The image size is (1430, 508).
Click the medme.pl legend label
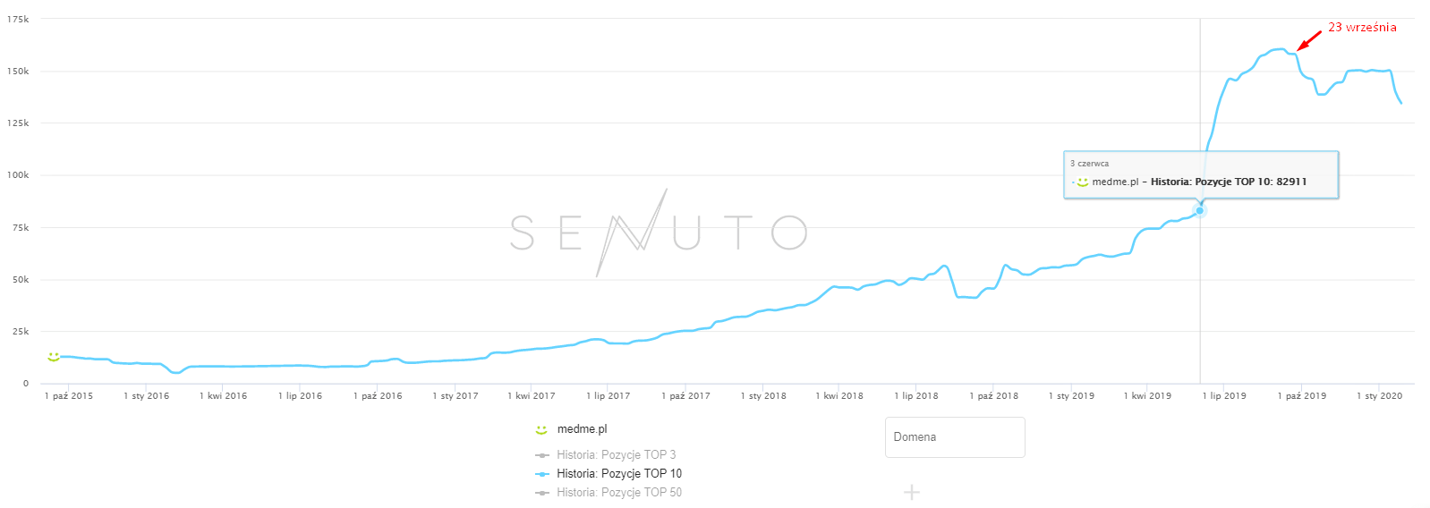582,429
